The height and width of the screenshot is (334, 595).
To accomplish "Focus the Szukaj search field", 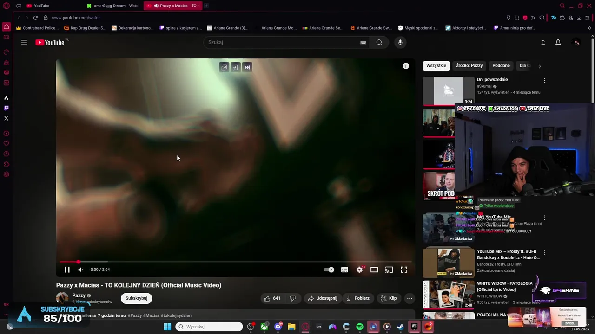I will [282, 42].
